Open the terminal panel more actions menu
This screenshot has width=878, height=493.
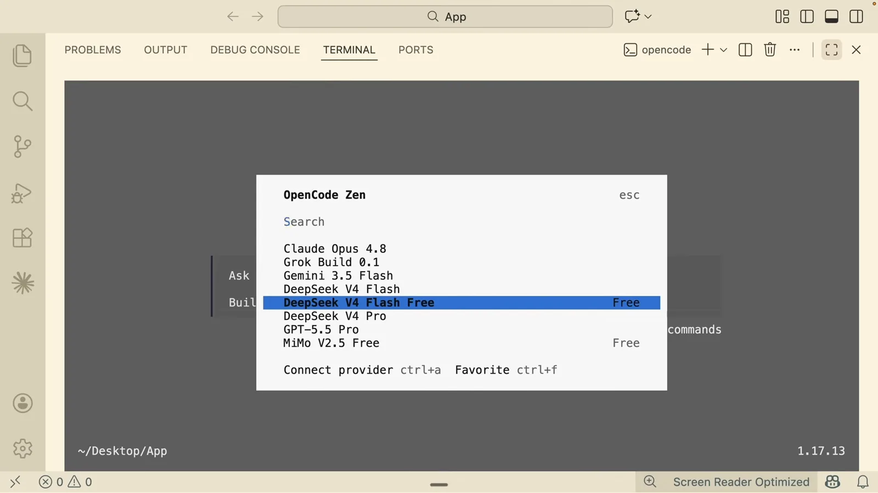coord(795,50)
